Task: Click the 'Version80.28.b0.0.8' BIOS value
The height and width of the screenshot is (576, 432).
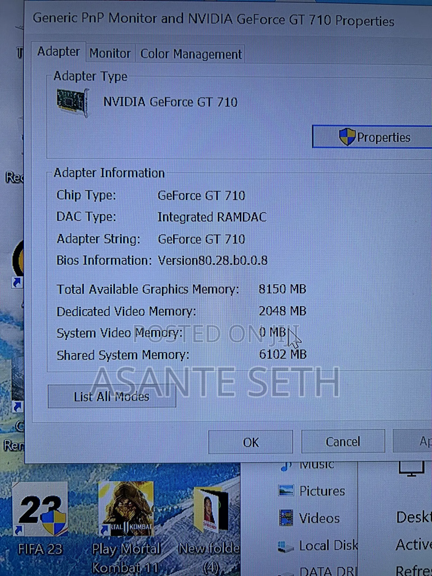Action: click(x=212, y=260)
